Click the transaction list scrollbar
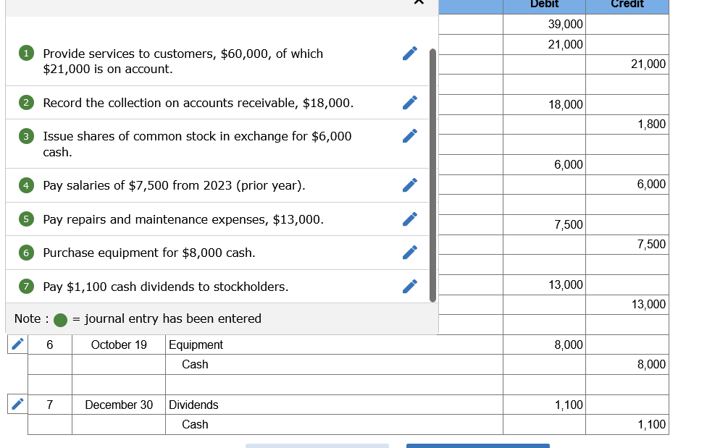707x448 pixels. point(433,175)
